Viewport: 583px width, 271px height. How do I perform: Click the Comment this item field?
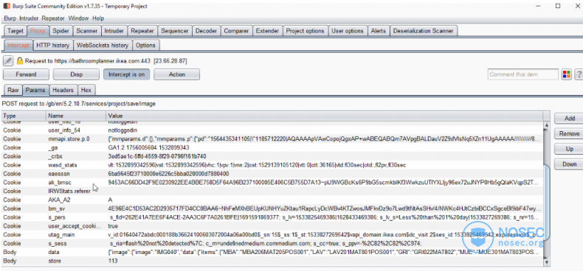pos(523,74)
